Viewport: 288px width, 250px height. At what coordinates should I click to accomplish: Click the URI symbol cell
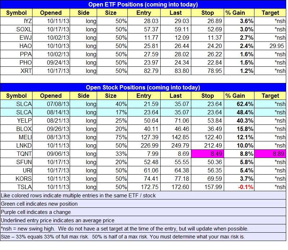[16, 170]
